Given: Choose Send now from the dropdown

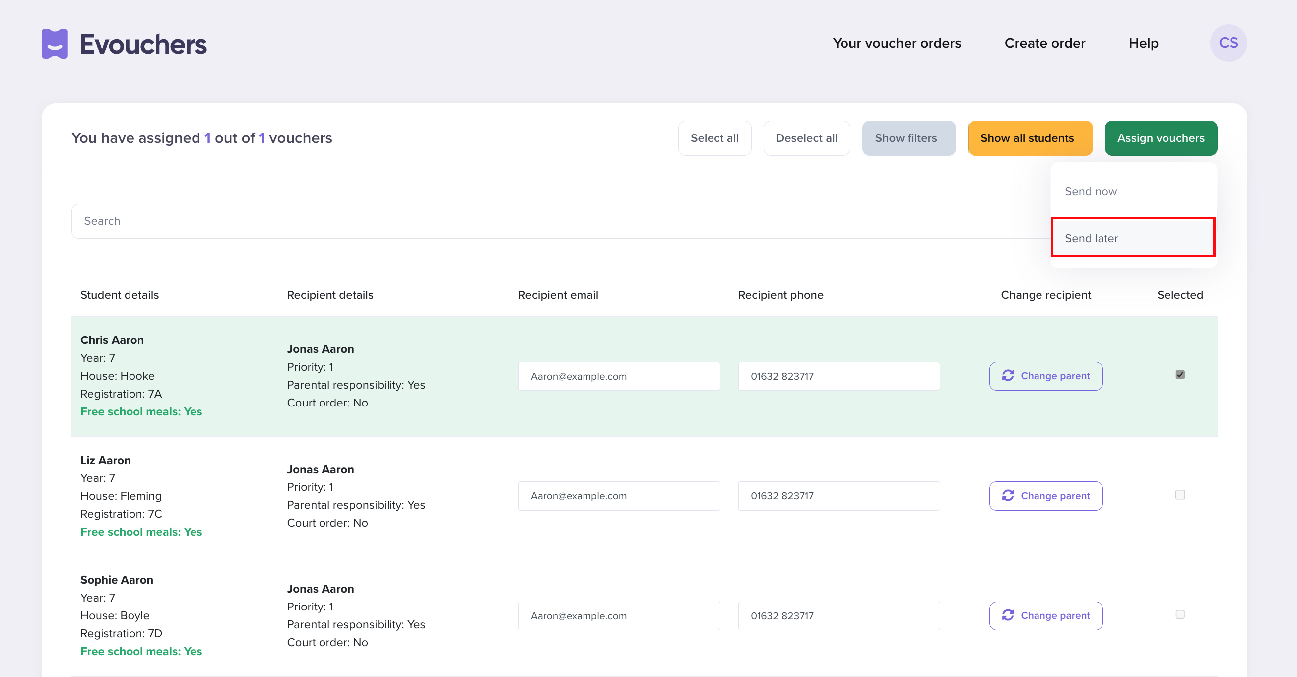Looking at the screenshot, I should 1133,192.
